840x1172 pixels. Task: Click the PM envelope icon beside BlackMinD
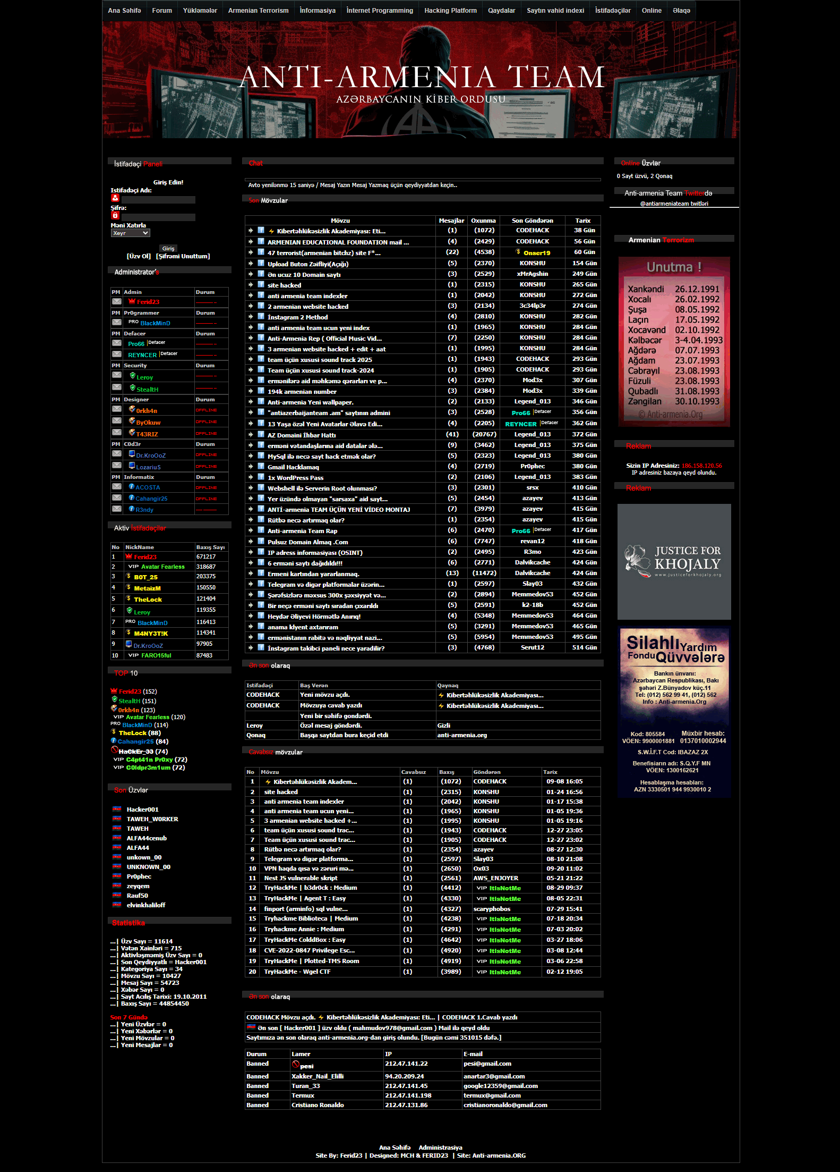coord(117,322)
